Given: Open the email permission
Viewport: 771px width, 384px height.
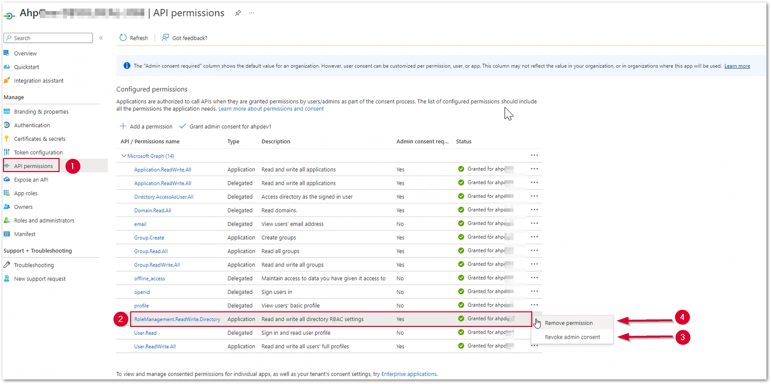Looking at the screenshot, I should tap(140, 224).
